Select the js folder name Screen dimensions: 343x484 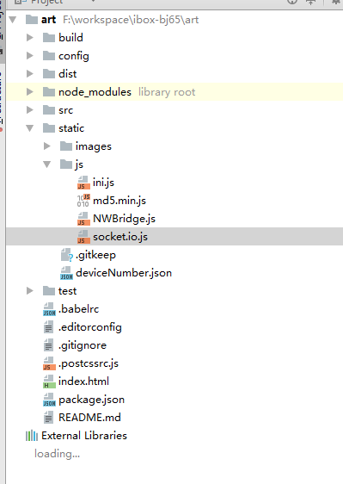click(x=79, y=164)
